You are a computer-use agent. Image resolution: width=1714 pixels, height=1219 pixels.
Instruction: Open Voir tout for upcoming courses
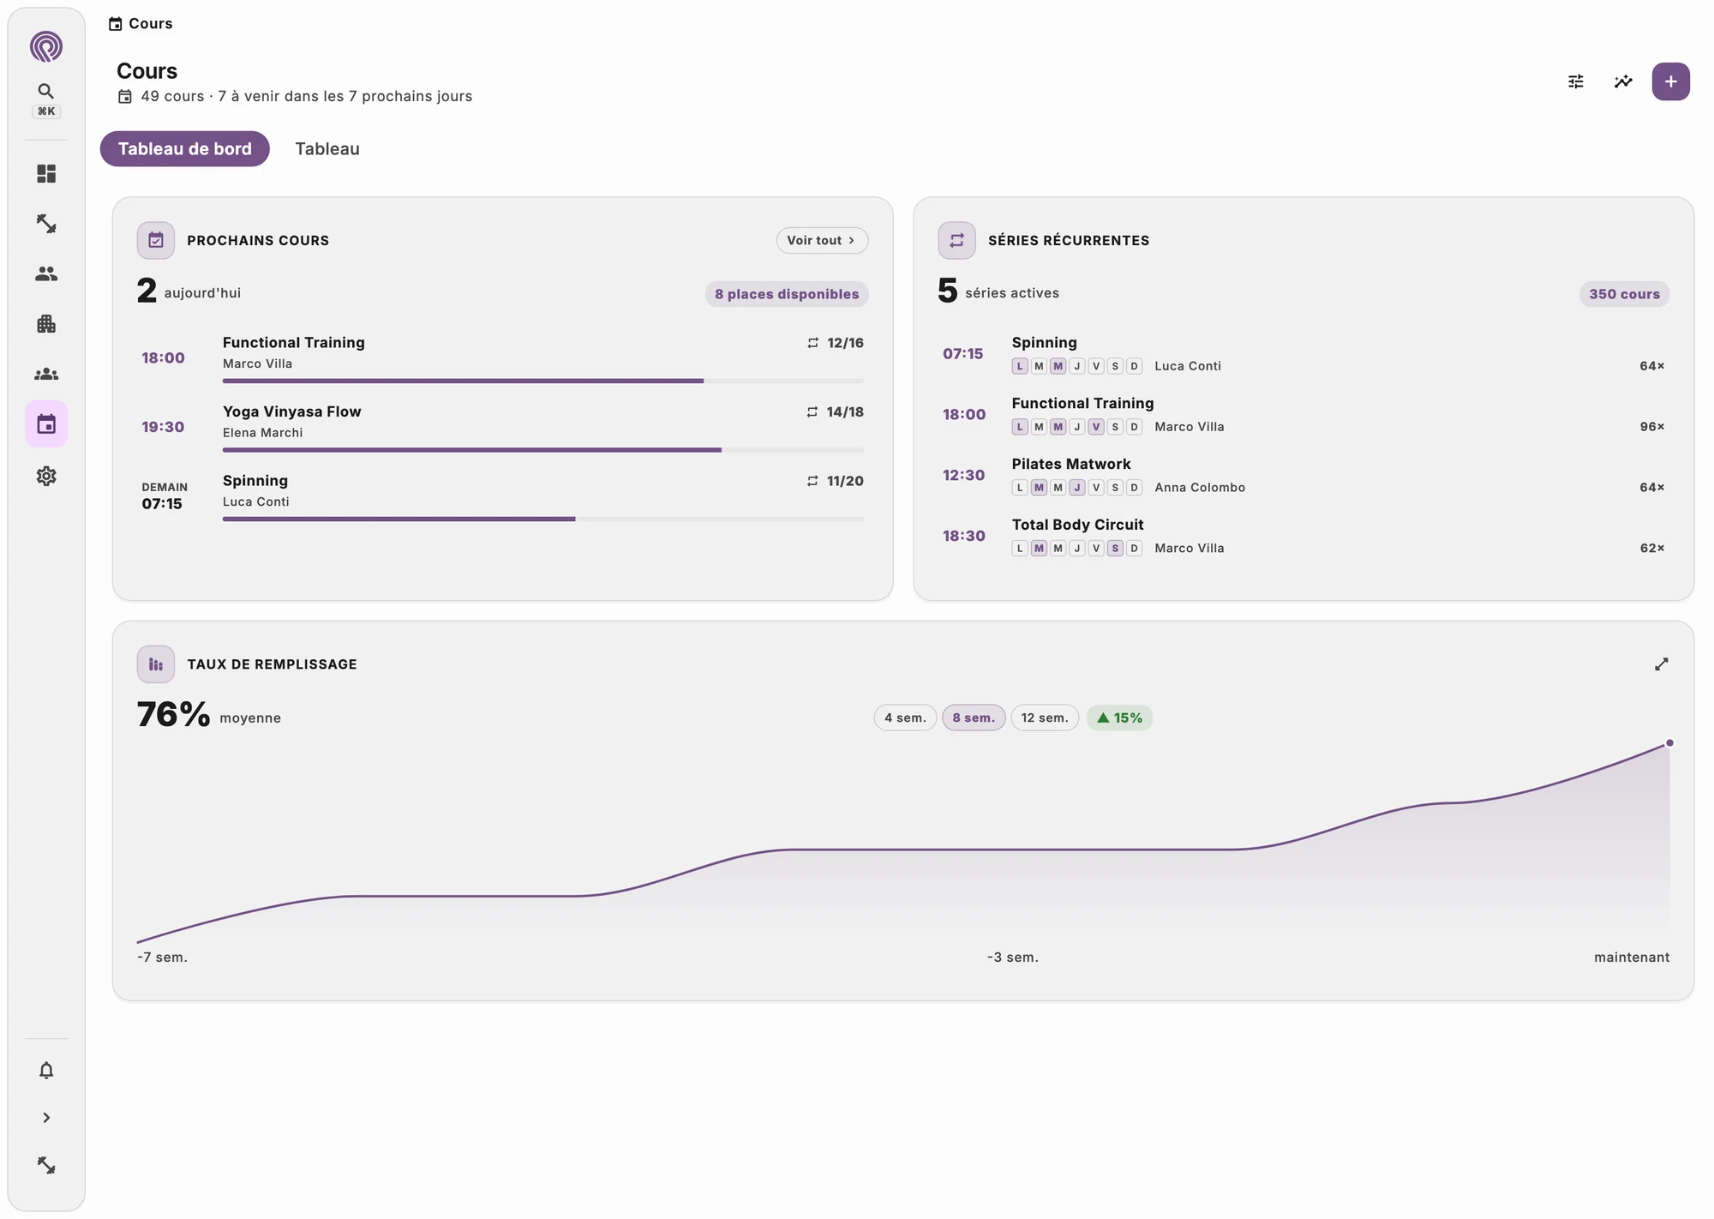pyautogui.click(x=822, y=240)
